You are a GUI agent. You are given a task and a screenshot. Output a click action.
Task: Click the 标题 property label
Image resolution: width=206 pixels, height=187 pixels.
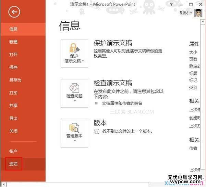pyautogui.click(x=193, y=74)
